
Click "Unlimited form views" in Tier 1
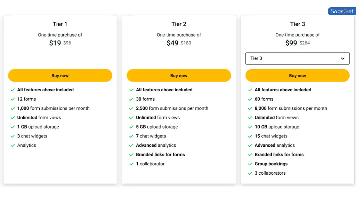39,117
